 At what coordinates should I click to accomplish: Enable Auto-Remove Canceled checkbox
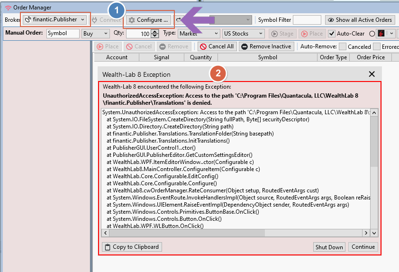click(342, 46)
